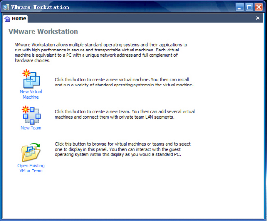Click the New Team icon
The height and width of the screenshot is (221, 267).
coord(31,115)
